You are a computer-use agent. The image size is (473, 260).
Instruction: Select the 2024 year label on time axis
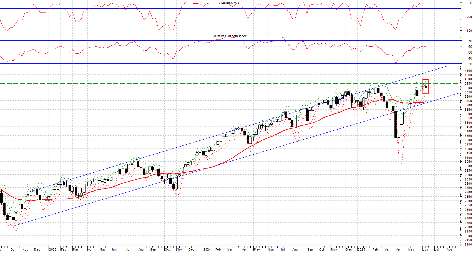point(207,249)
